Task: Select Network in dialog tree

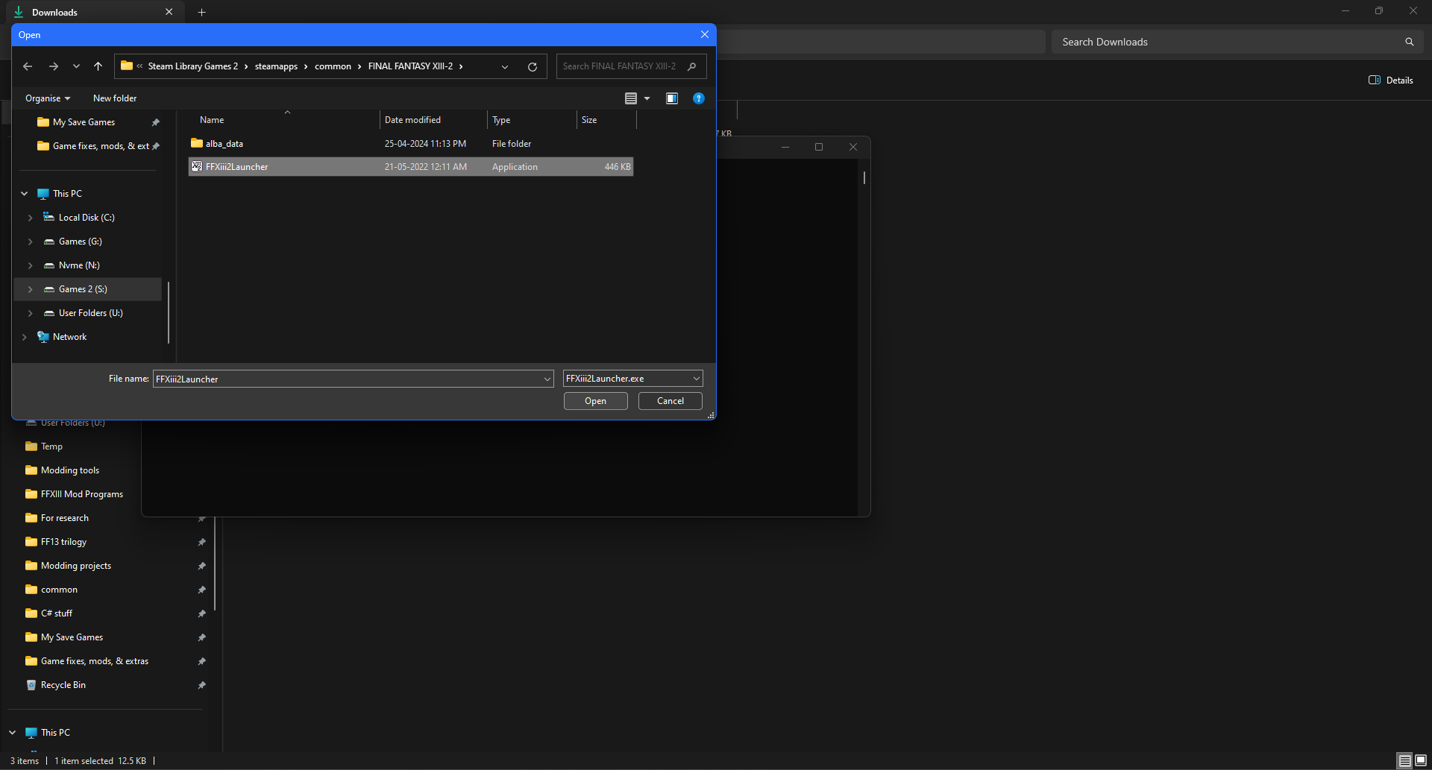Action: pos(69,337)
